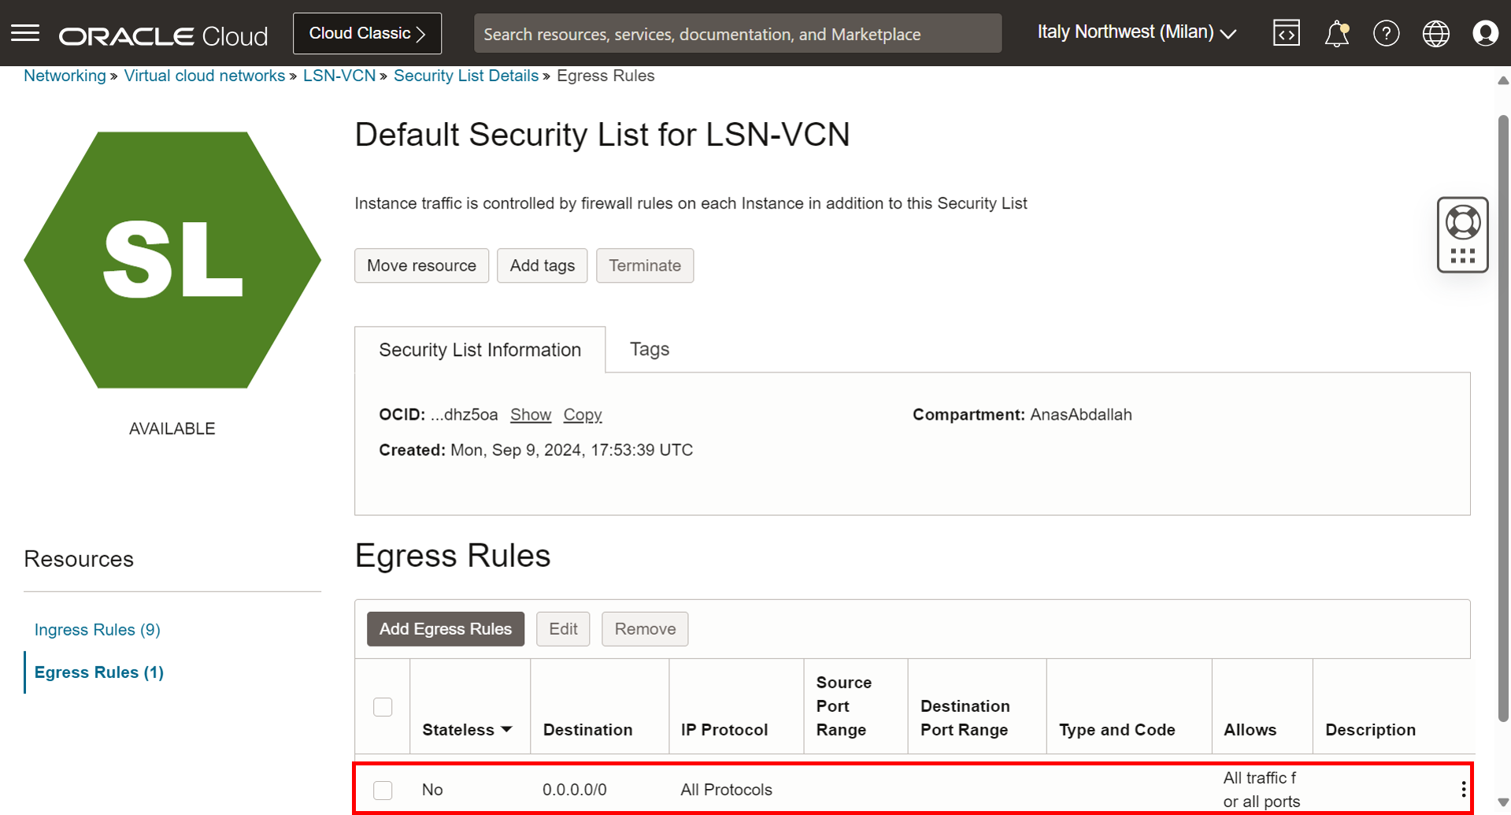Image resolution: width=1511 pixels, height=815 pixels.
Task: Go to Networking breadcrumb
Action: 65,76
